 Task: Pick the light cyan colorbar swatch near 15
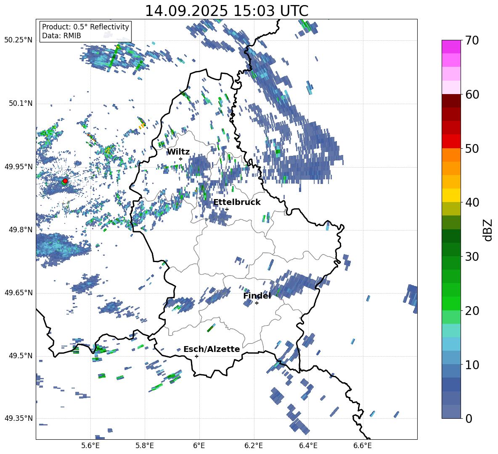tap(451, 331)
